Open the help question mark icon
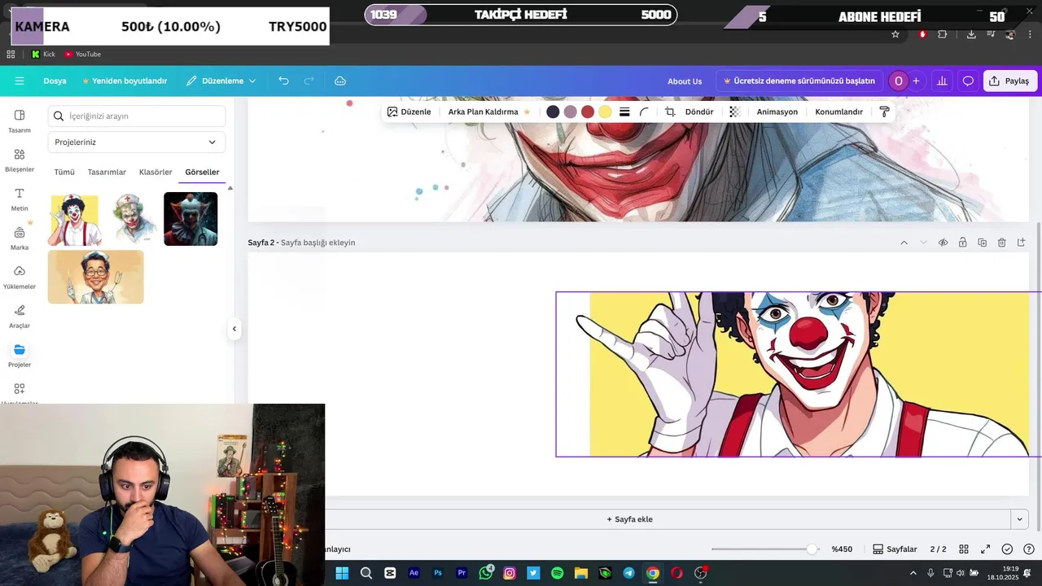This screenshot has width=1042, height=586. coord(1028,549)
